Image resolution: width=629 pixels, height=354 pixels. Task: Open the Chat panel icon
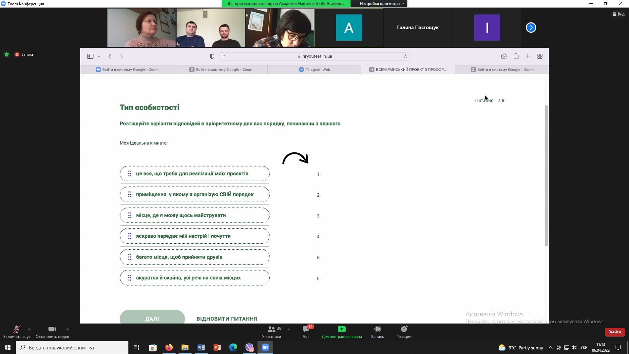coord(306,329)
